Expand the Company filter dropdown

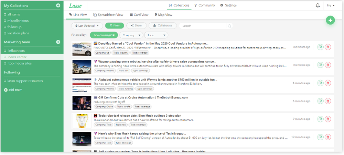click(131, 35)
